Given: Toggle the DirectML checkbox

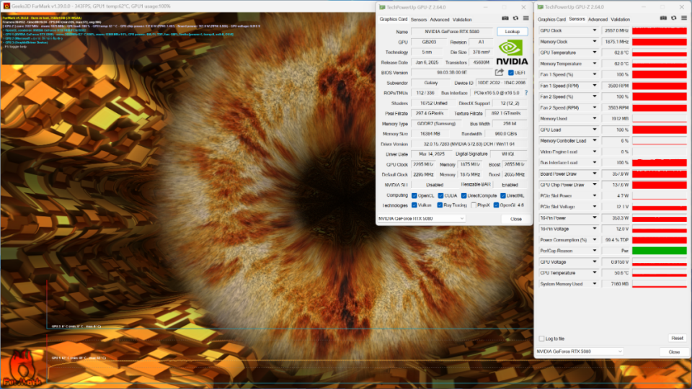Looking at the screenshot, I should [503, 196].
